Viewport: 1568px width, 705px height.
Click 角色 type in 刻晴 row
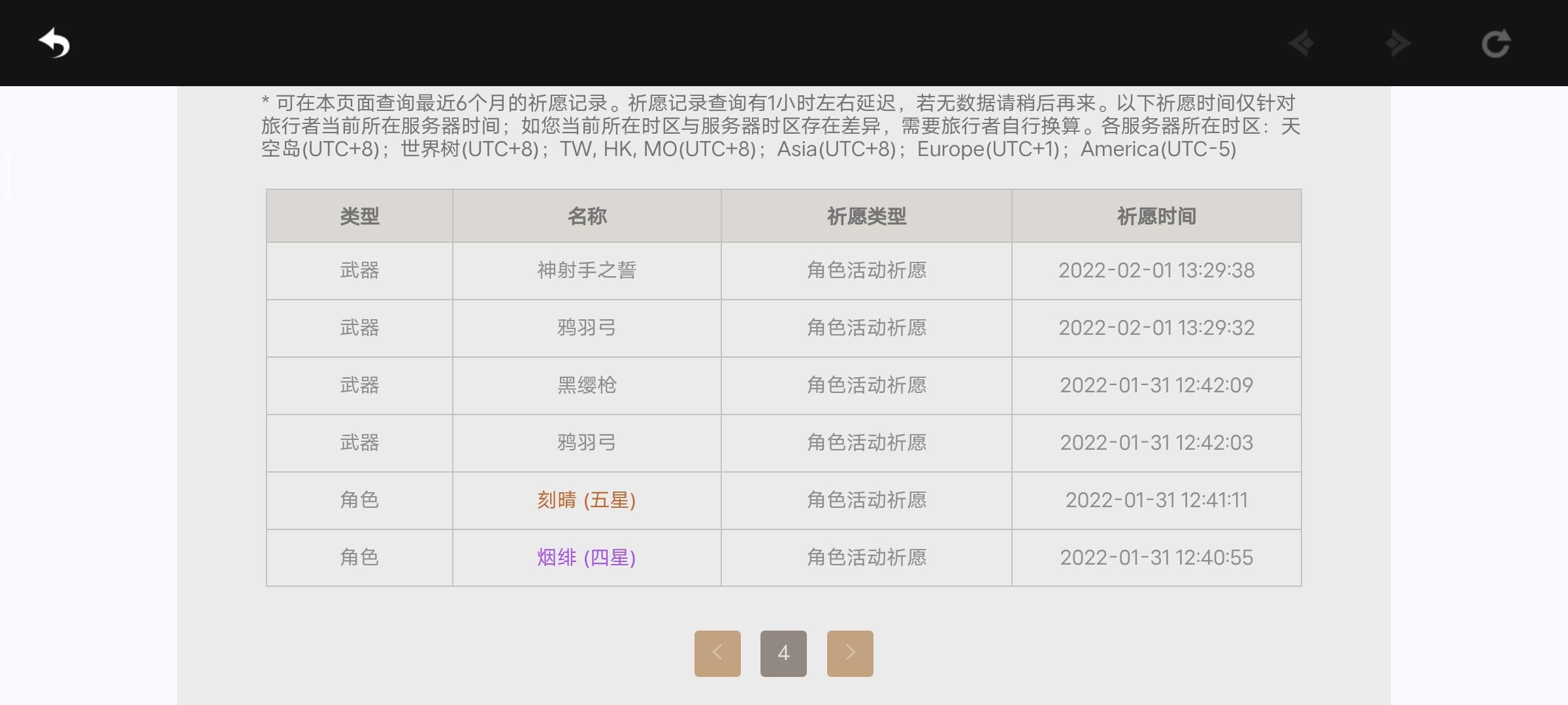pyautogui.click(x=359, y=500)
